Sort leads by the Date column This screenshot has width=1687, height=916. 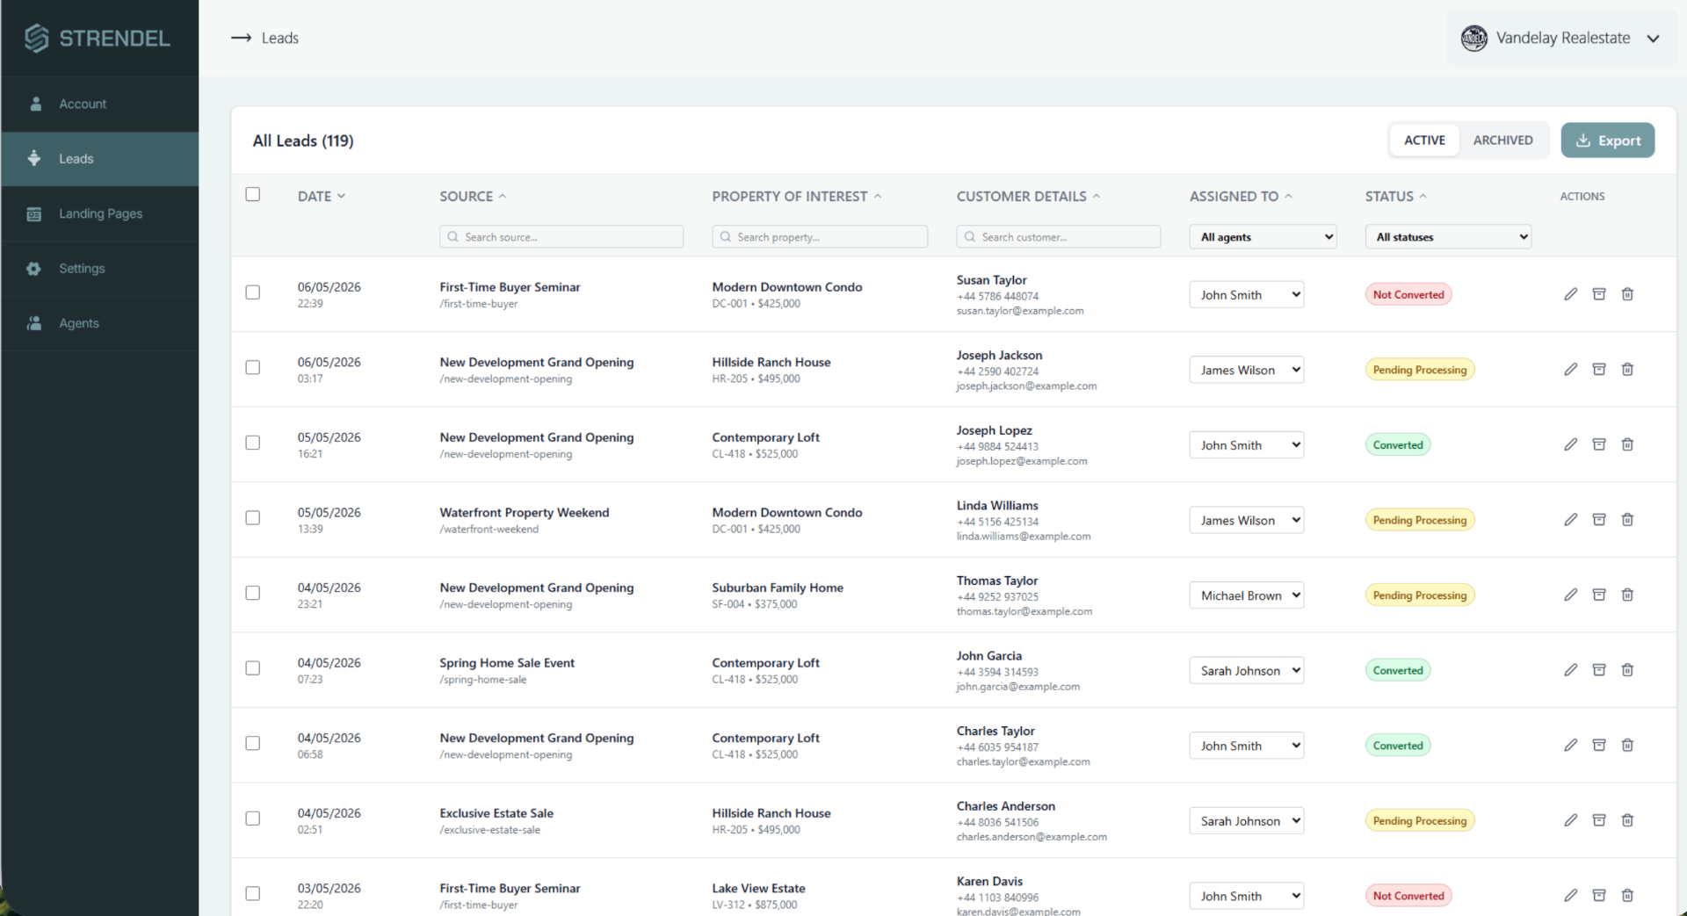[x=322, y=196]
